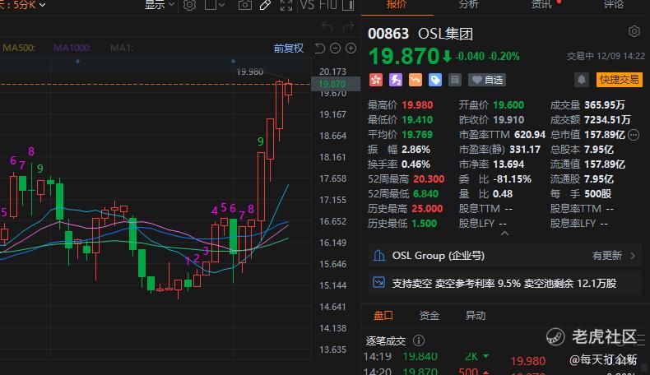Select the 盘口 order book tab

(383, 315)
